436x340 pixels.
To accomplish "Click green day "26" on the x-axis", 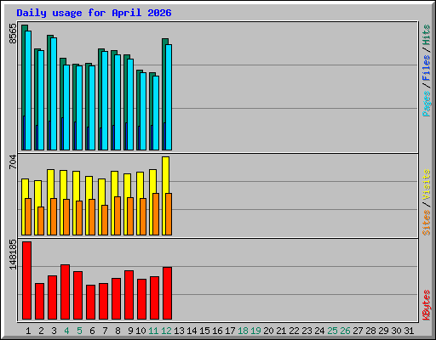I will point(345,331).
